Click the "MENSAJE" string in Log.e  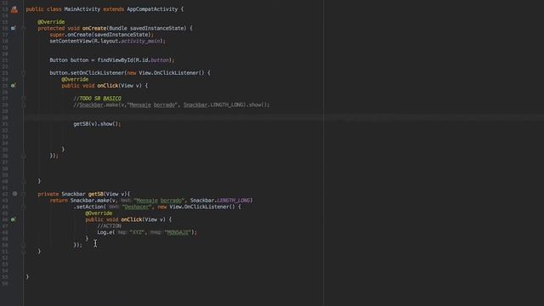(x=178, y=232)
